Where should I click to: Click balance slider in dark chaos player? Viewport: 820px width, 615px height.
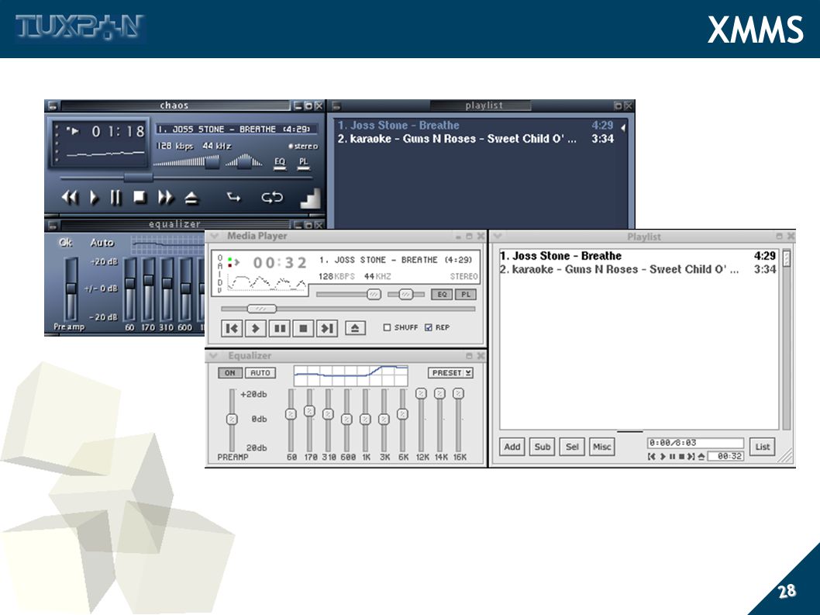pyautogui.click(x=243, y=162)
